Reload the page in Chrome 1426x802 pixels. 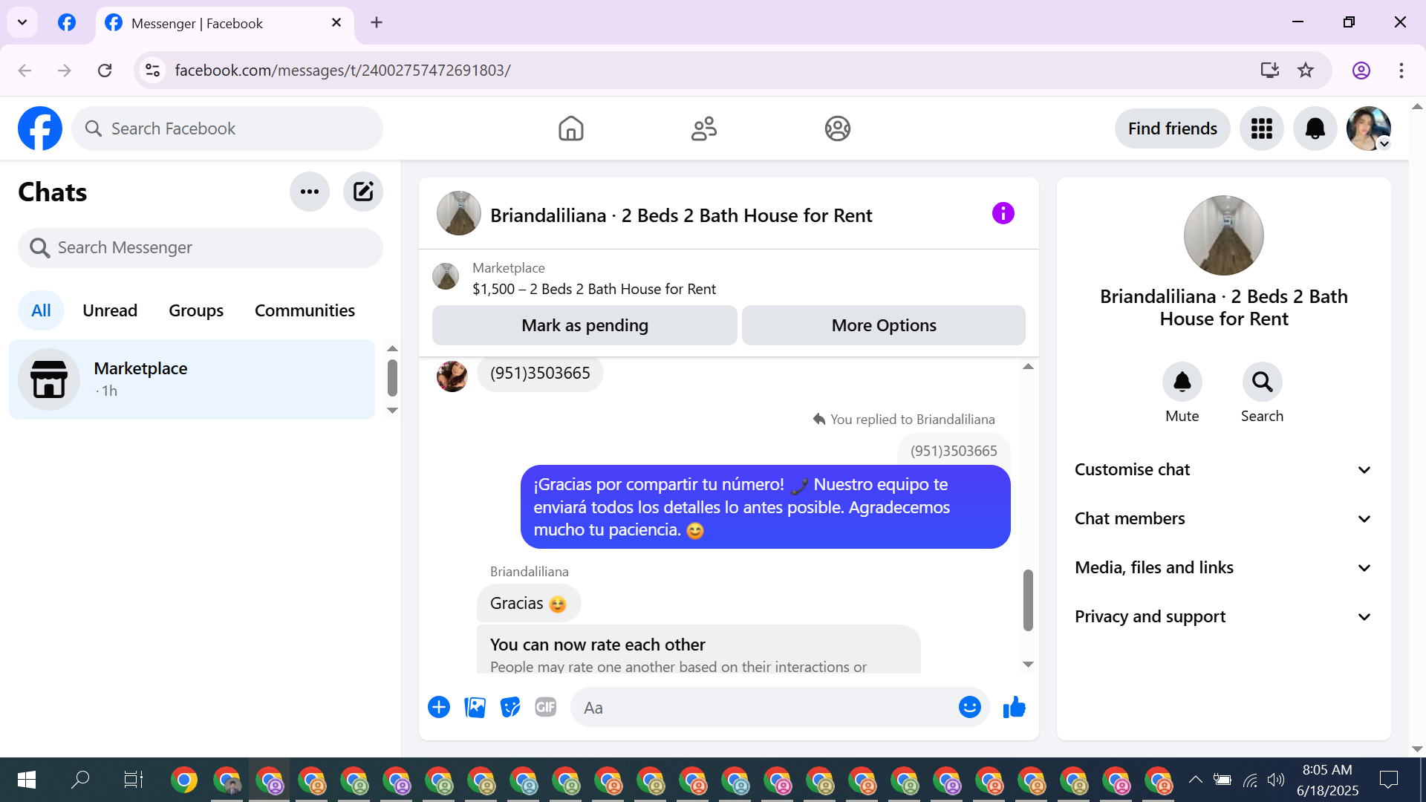pyautogui.click(x=105, y=70)
